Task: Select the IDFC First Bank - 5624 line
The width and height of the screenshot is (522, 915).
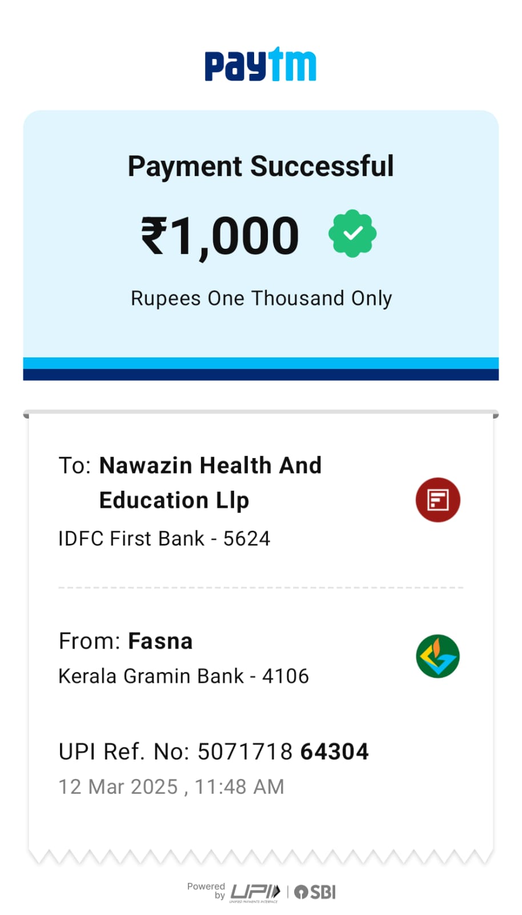Action: pos(164,539)
